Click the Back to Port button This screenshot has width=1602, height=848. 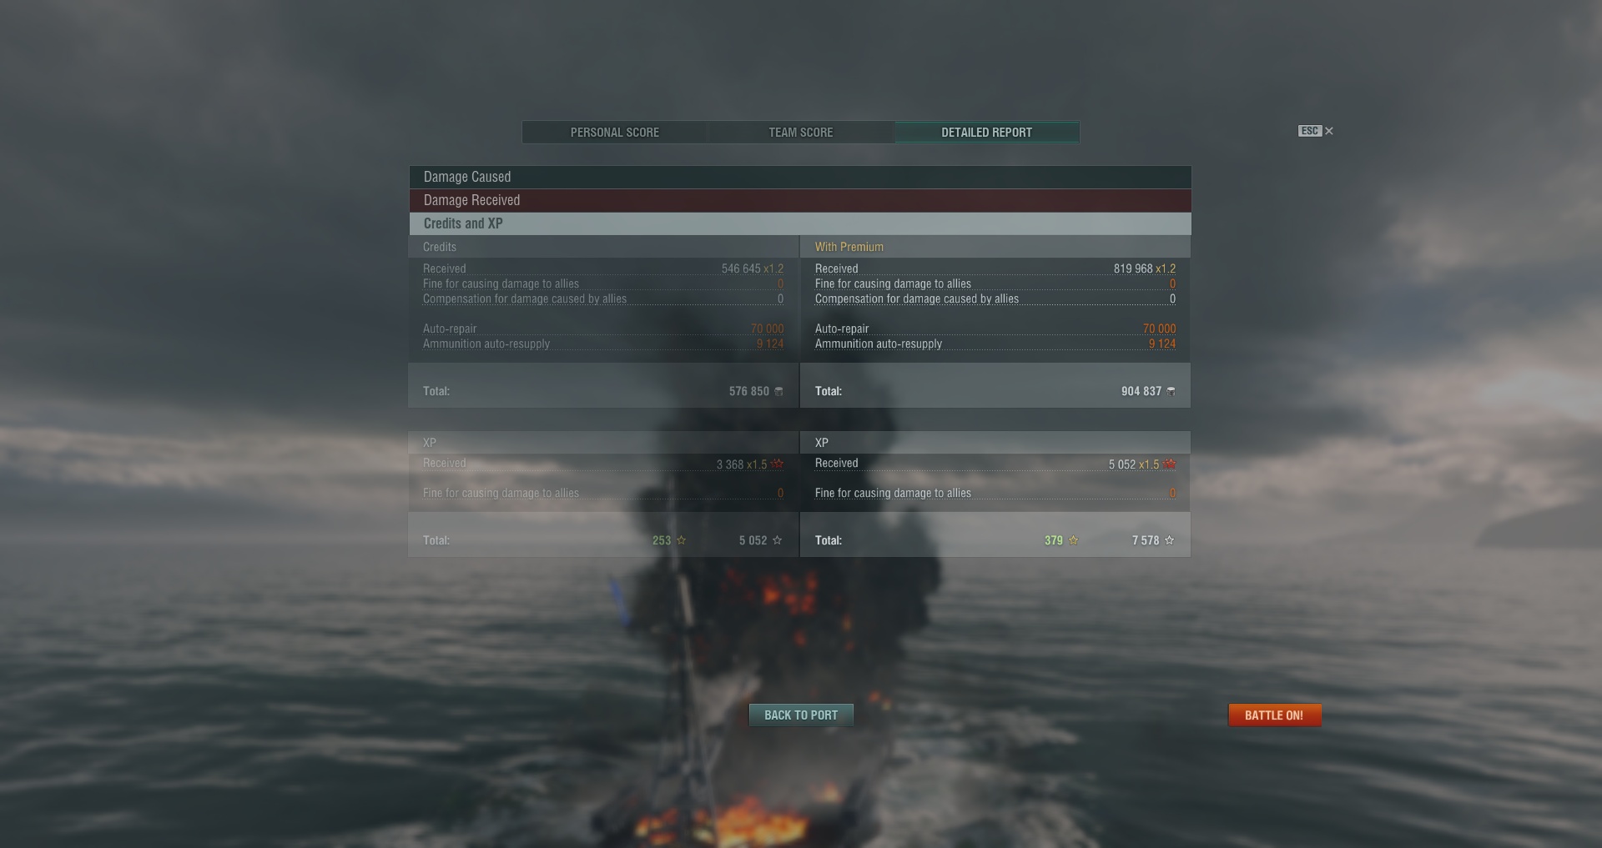click(x=801, y=715)
